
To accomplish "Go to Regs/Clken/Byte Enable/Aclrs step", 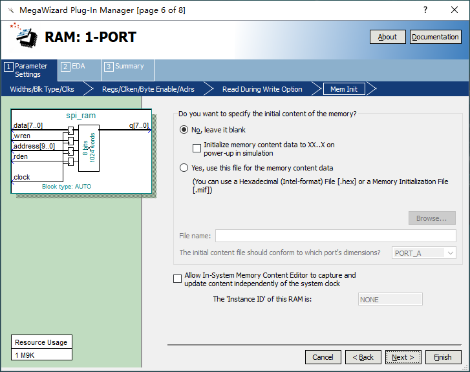I will [148, 89].
